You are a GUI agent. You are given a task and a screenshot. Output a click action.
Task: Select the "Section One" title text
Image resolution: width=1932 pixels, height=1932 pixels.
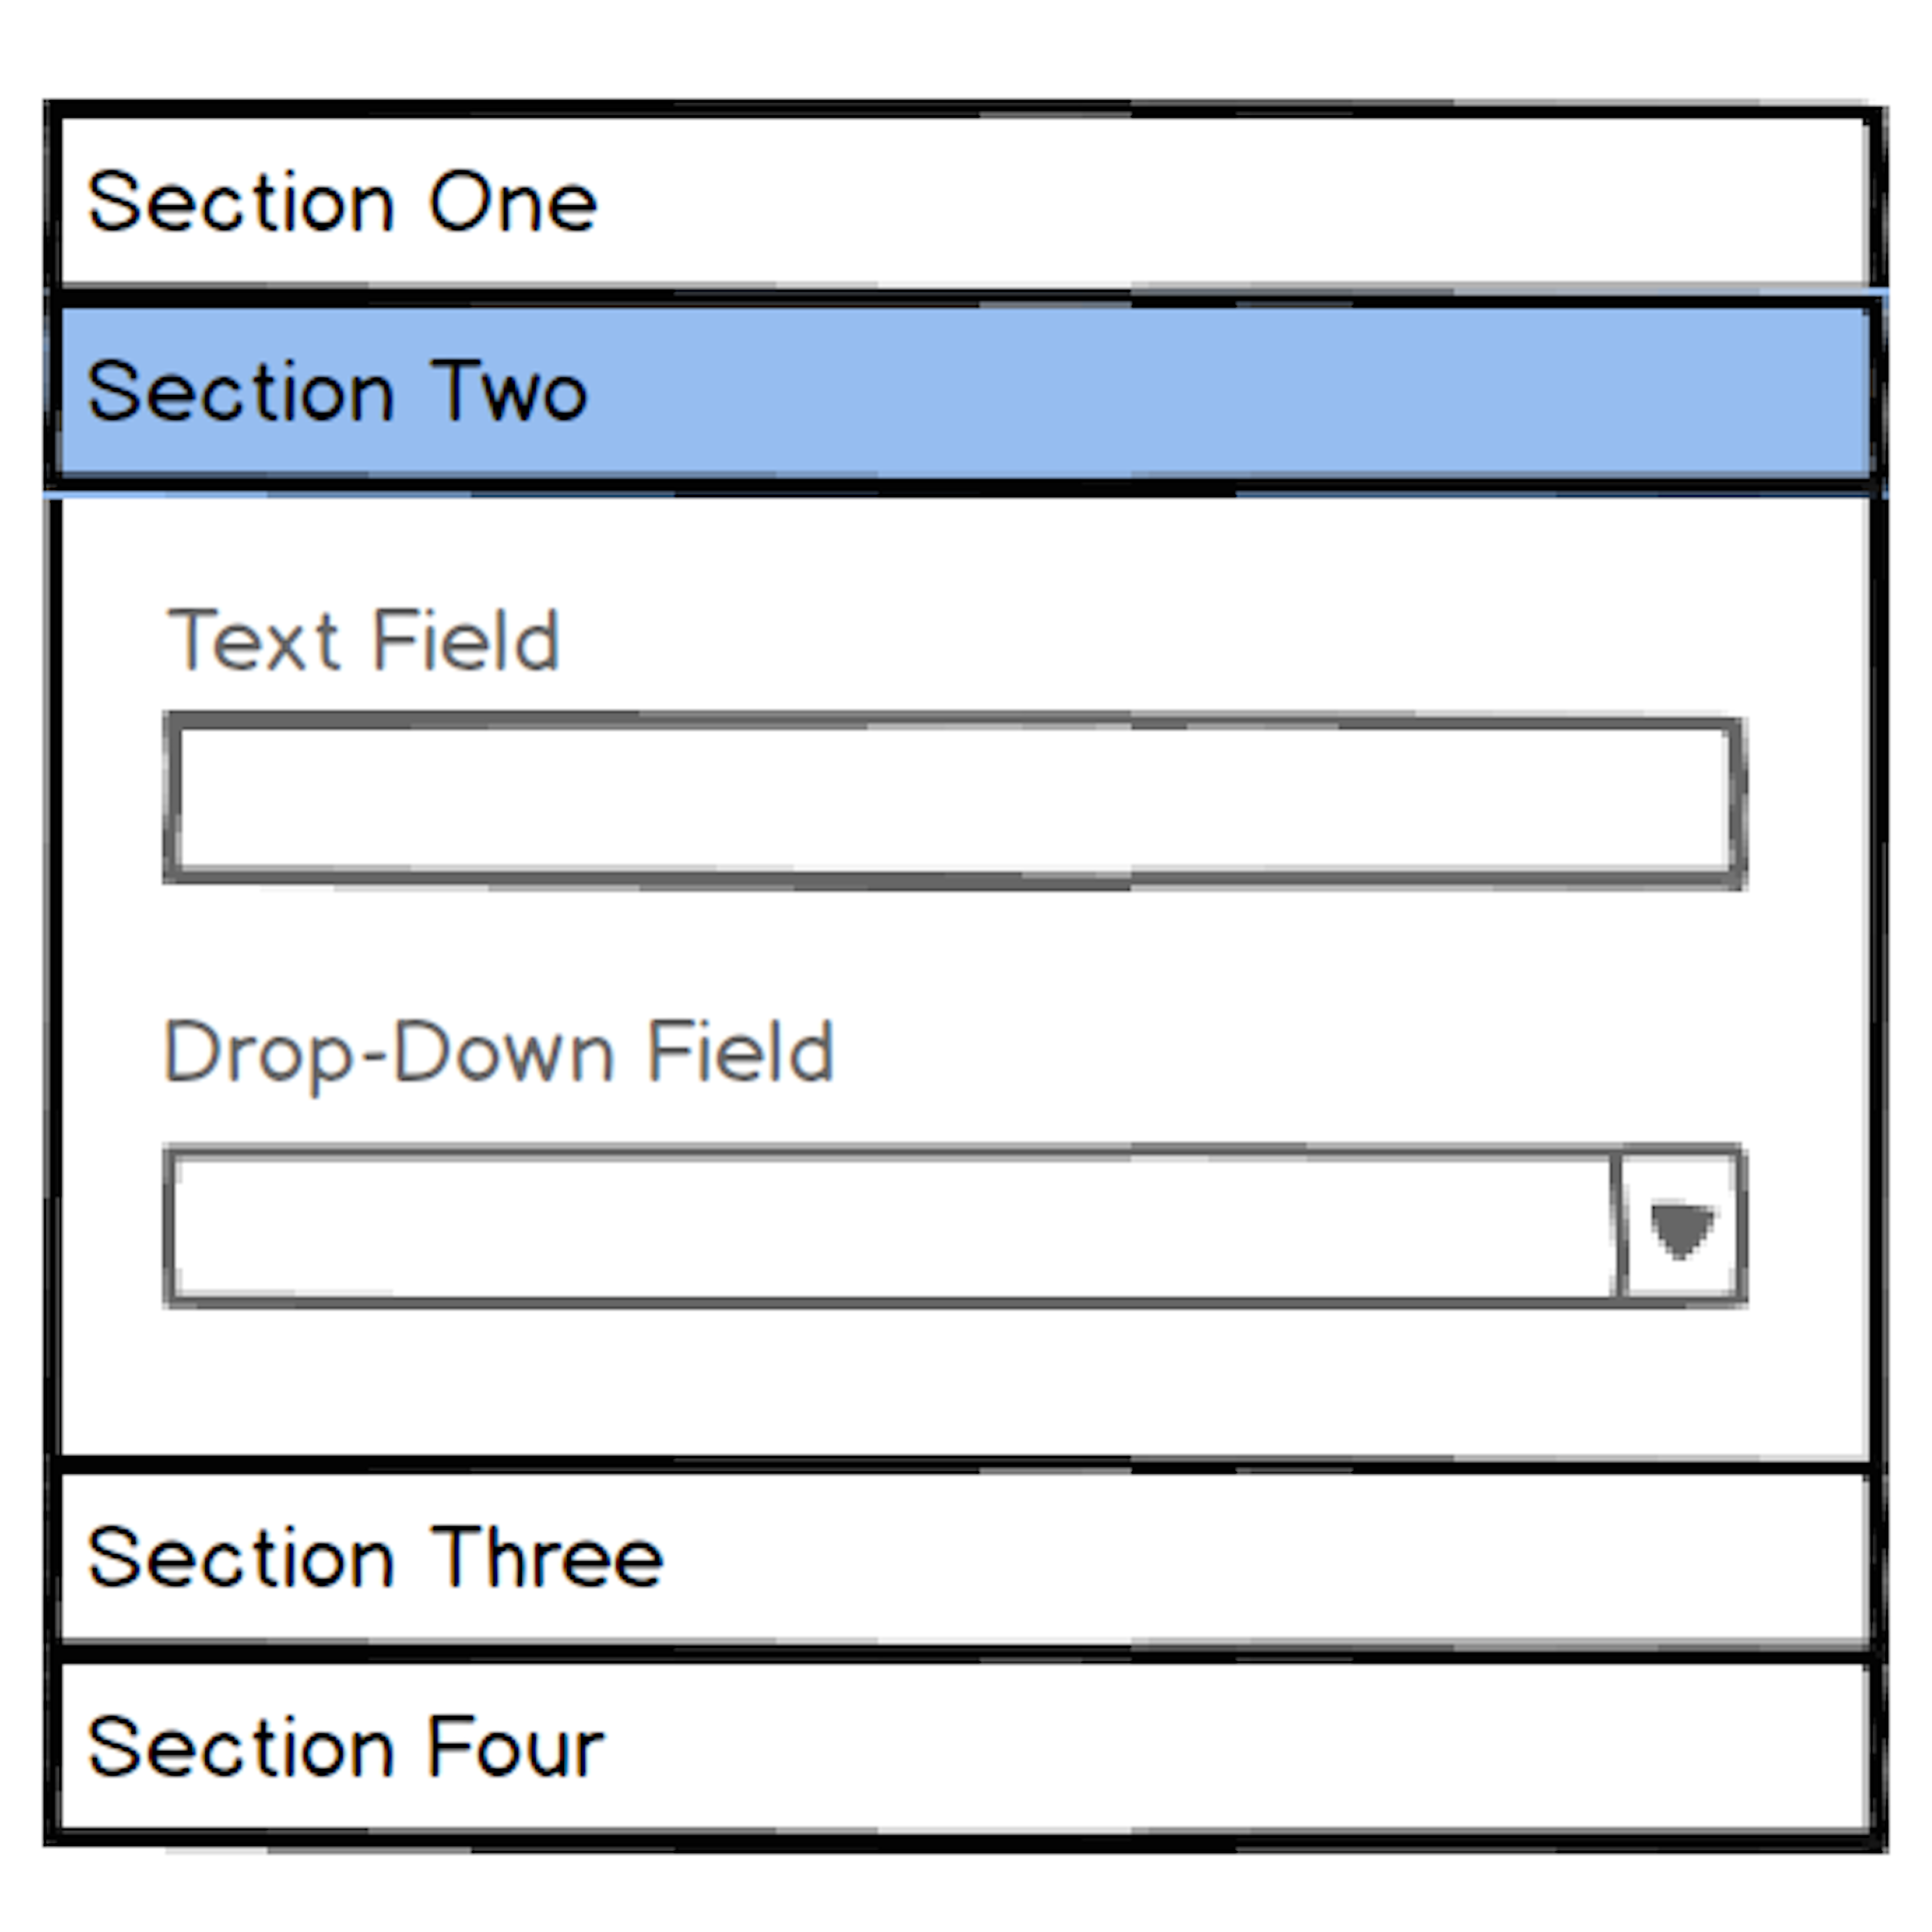coord(342,202)
